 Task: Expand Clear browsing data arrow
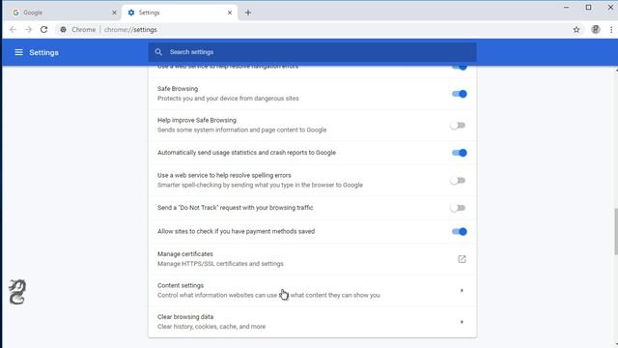(x=462, y=322)
